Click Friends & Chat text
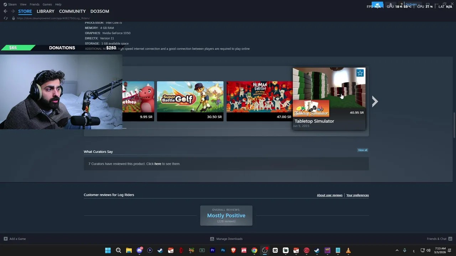 436,239
